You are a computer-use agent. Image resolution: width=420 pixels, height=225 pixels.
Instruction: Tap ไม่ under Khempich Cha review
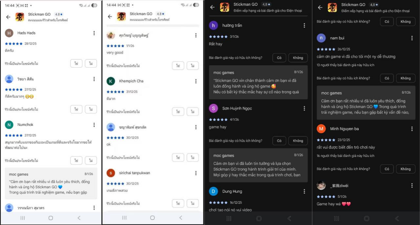193,112
